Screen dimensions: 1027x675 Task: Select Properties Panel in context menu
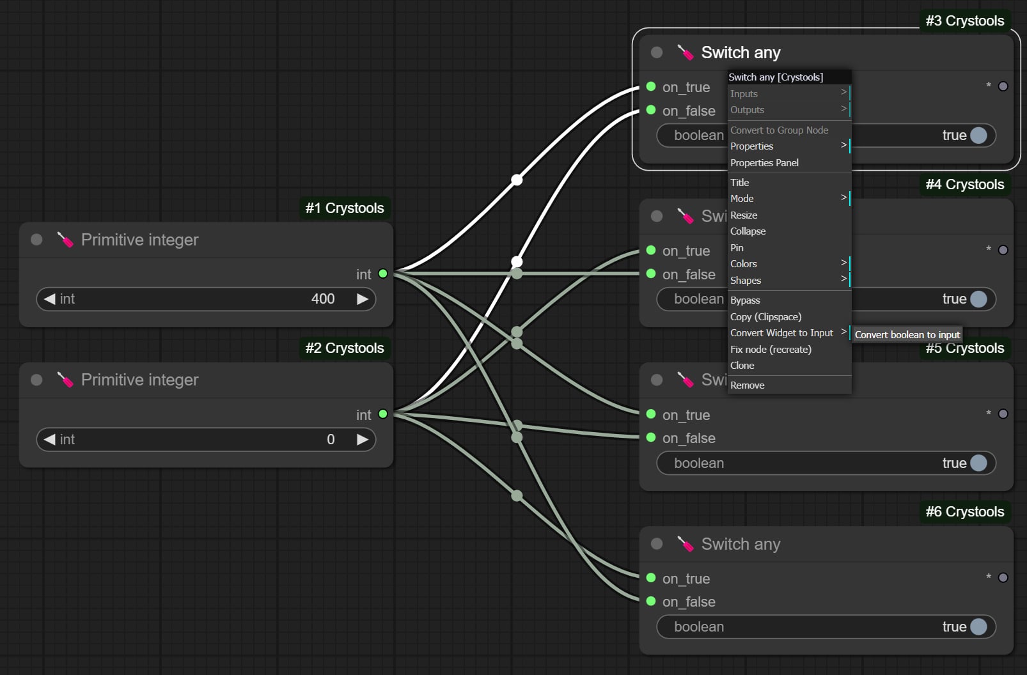[789, 163]
